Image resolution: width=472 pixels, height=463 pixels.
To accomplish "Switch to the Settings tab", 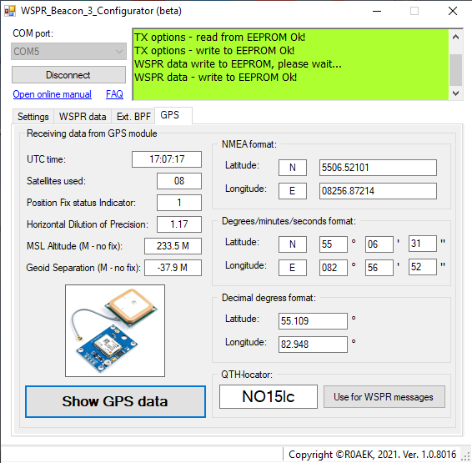I will 33,117.
